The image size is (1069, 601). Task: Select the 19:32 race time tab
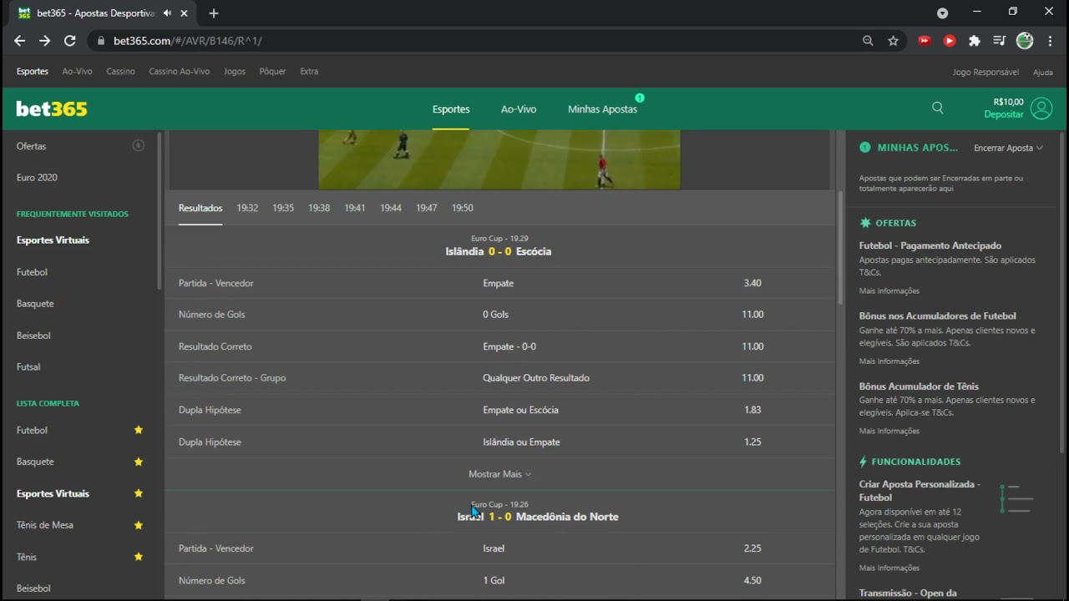[x=247, y=208]
